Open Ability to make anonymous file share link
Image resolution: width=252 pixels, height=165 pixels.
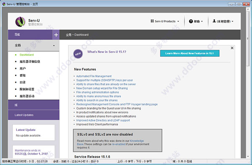click(x=99, y=96)
